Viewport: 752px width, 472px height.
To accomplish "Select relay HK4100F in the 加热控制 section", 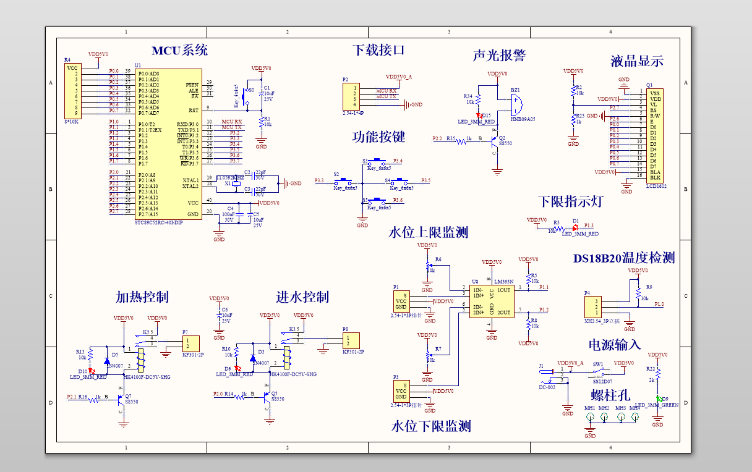I will click(x=141, y=361).
